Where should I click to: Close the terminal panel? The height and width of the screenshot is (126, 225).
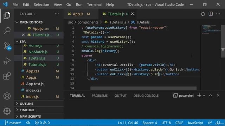click(218, 96)
